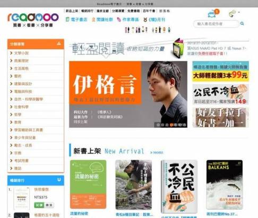Click the green 試讀 preview button
The image size is (258, 218).
point(39,205)
